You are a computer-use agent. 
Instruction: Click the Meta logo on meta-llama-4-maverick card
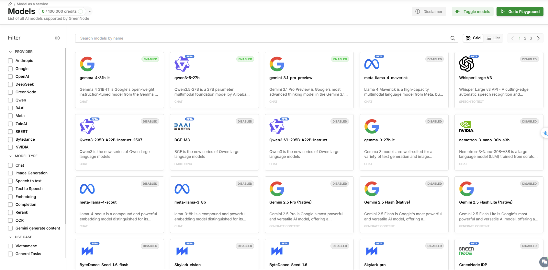point(372,64)
